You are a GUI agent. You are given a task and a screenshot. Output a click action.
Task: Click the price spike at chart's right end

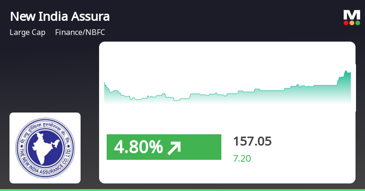[x=347, y=71]
